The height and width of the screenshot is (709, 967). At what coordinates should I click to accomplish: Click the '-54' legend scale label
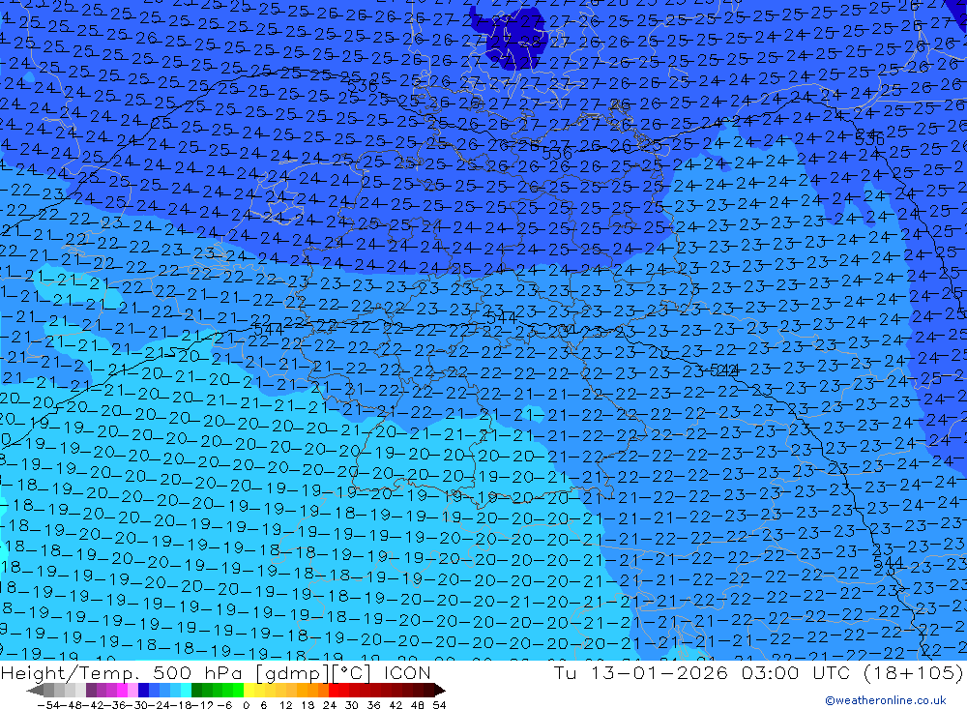[x=48, y=705]
